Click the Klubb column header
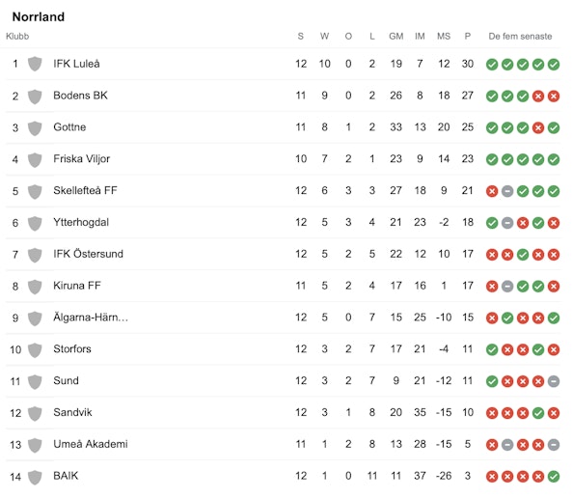The width and height of the screenshot is (572, 498). 17,36
